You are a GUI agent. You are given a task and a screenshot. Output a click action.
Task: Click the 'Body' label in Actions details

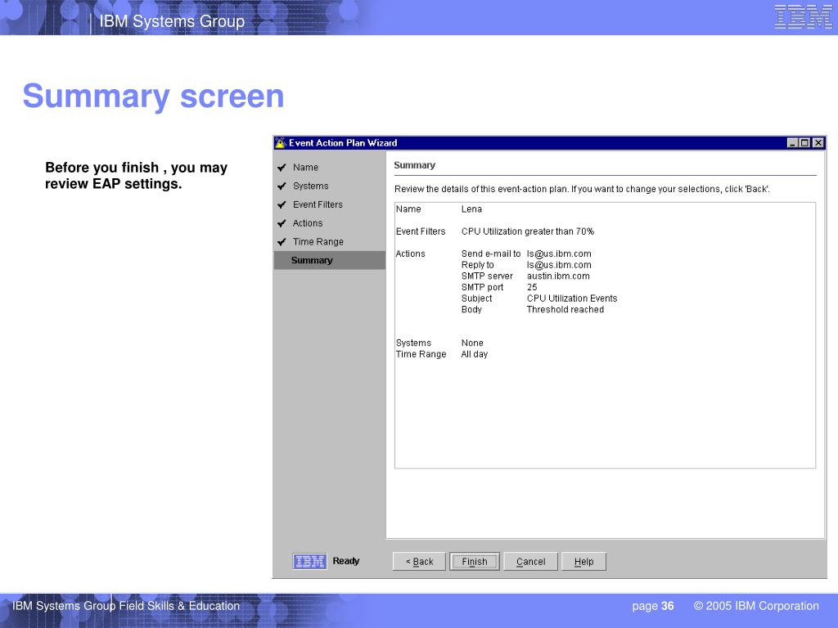click(x=471, y=310)
